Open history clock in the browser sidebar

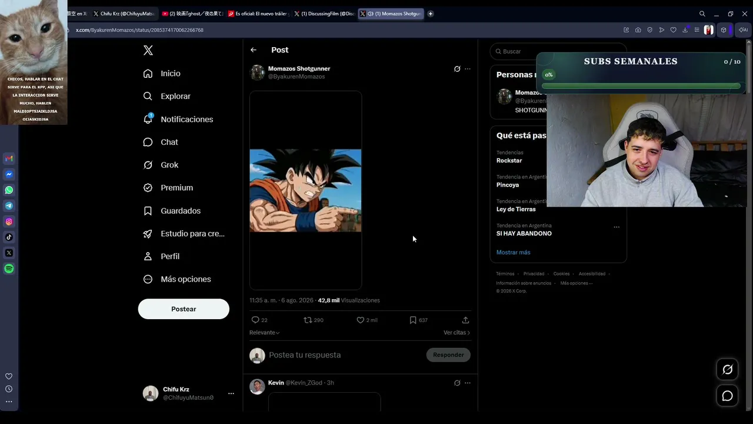(9, 389)
